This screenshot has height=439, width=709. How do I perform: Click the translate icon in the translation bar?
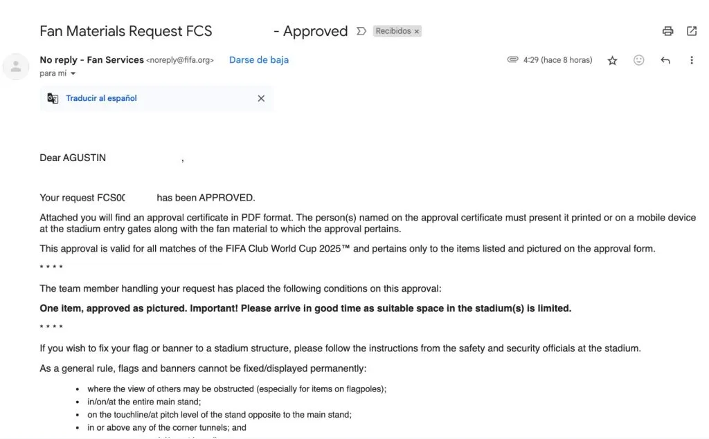click(x=53, y=98)
